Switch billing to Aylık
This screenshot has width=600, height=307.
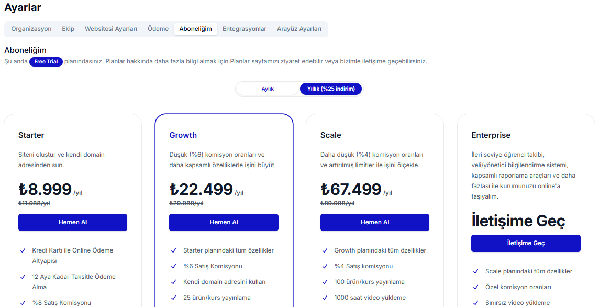(268, 89)
